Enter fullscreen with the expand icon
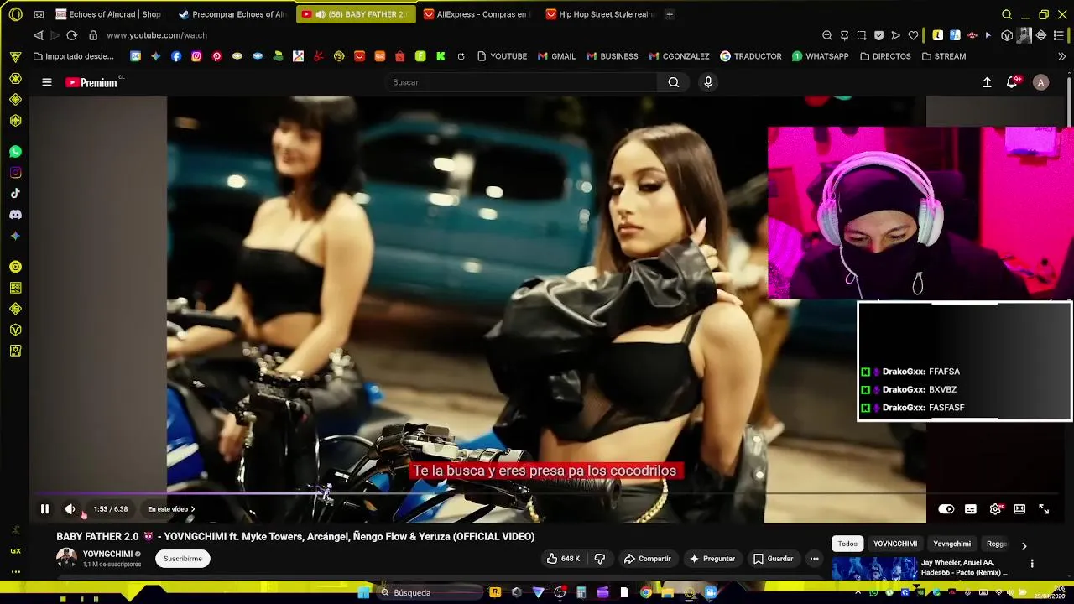Screen dimensions: 1074x604 point(1044,509)
